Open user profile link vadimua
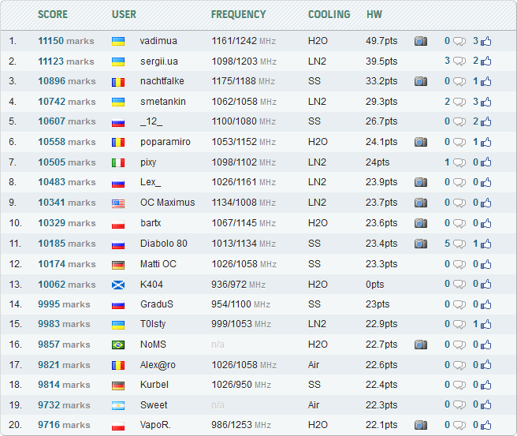This screenshot has height=436, width=517. click(x=158, y=40)
